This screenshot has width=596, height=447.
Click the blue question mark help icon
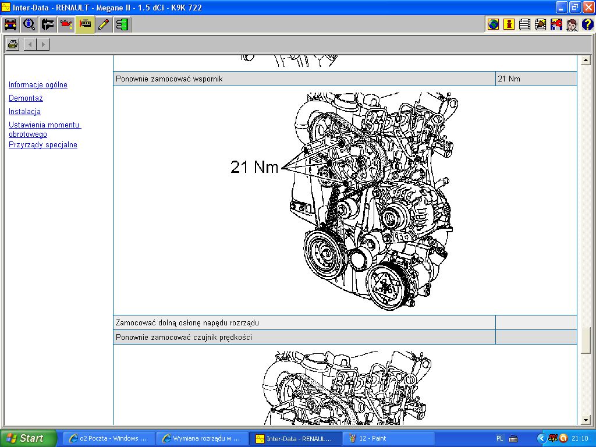point(587,24)
